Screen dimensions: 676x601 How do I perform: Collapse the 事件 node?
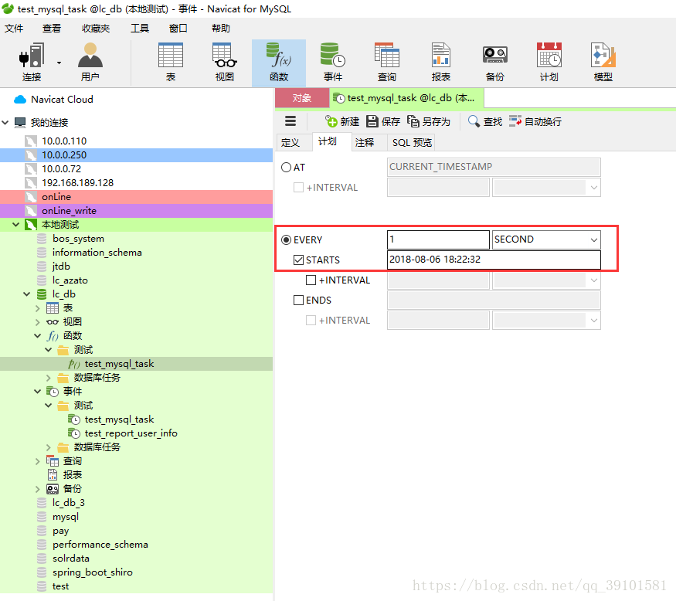38,392
